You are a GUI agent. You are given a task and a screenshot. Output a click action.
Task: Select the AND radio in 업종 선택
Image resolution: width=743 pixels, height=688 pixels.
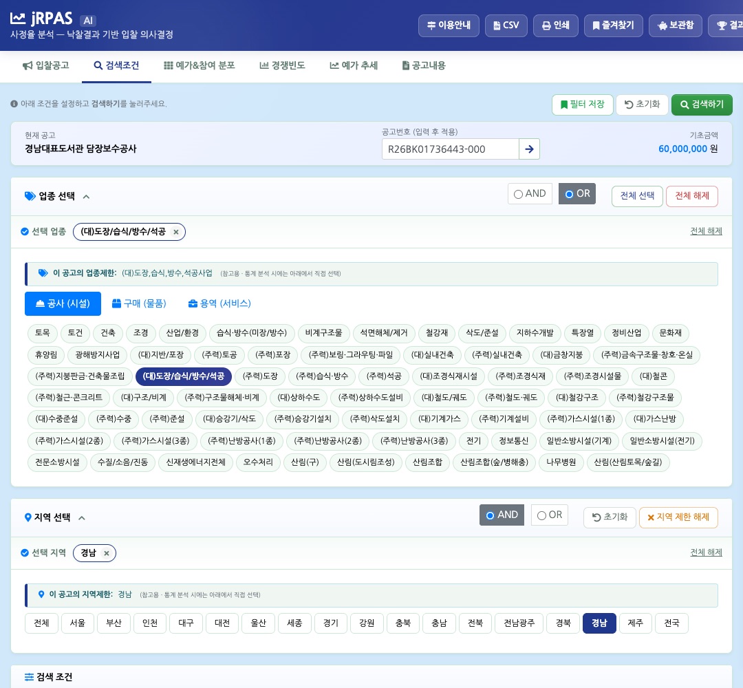click(x=530, y=194)
